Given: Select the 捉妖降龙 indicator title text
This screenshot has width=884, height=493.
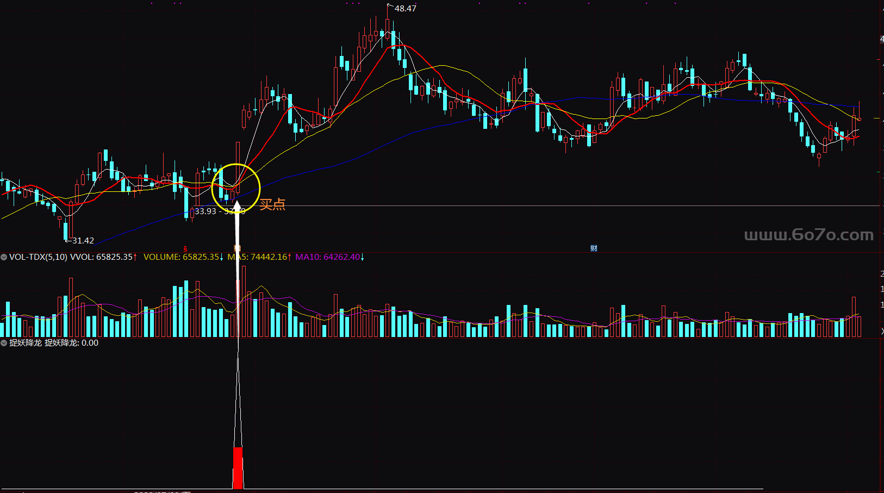Looking at the screenshot, I should (x=26, y=343).
